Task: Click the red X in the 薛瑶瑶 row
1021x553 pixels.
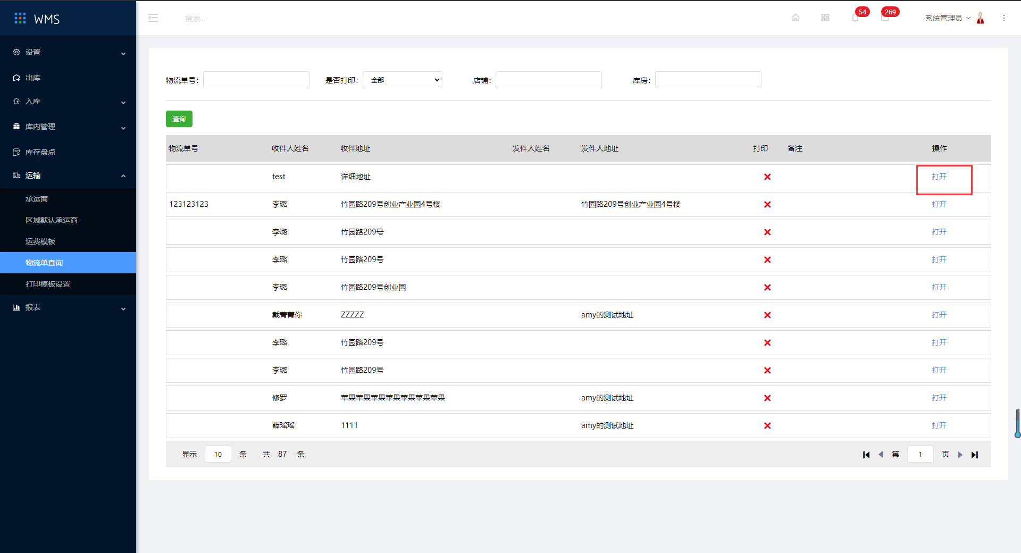Action: 767,425
